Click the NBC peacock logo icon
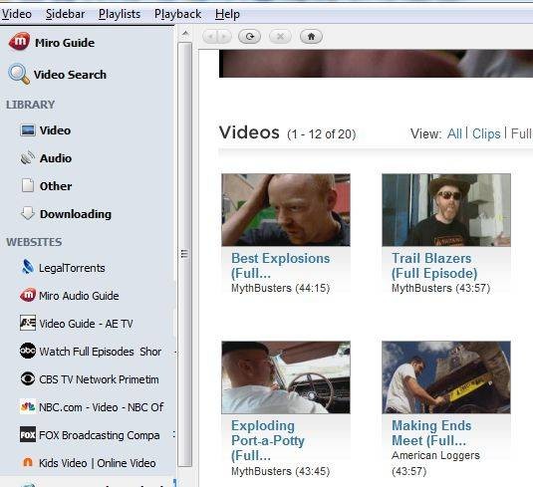This screenshot has width=533, height=487. coord(28,406)
